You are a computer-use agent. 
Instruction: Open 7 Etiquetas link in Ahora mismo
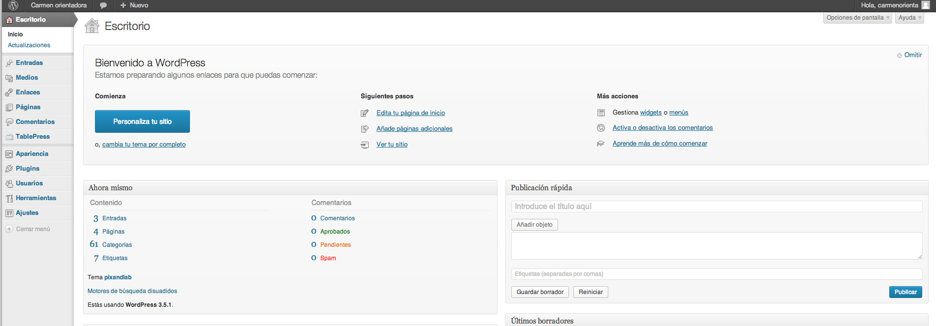(111, 258)
